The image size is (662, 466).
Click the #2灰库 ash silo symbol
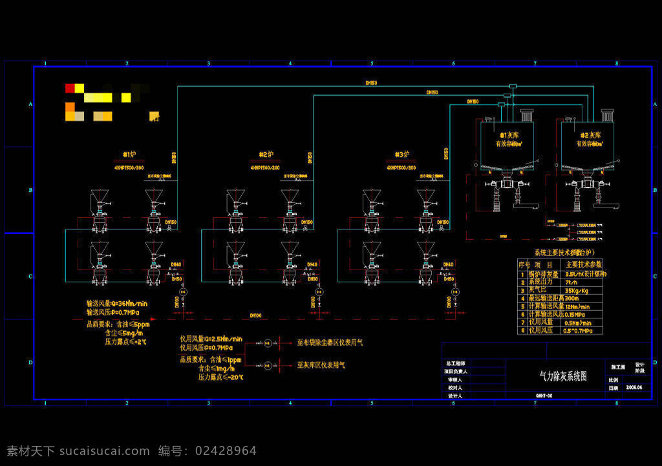[x=588, y=145]
